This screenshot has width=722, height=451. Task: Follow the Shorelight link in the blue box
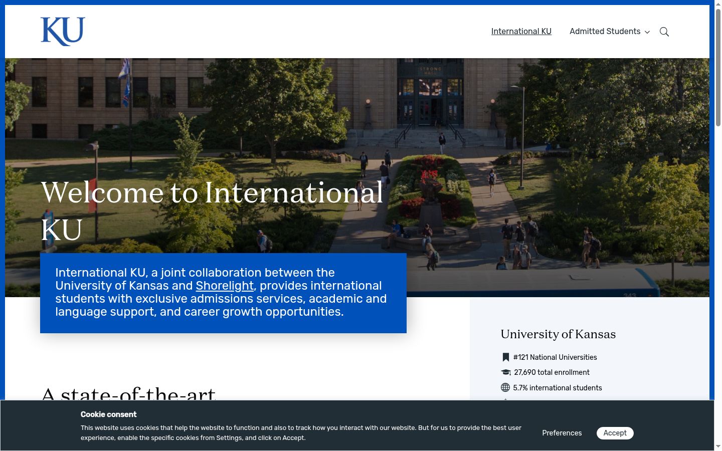[225, 286]
